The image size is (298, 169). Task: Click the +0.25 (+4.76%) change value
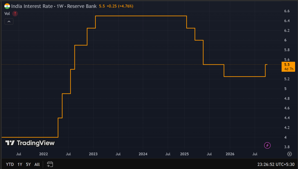coord(120,6)
